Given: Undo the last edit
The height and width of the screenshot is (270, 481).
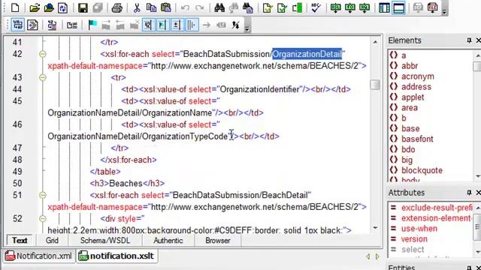Looking at the screenshot, I should click(x=185, y=7).
